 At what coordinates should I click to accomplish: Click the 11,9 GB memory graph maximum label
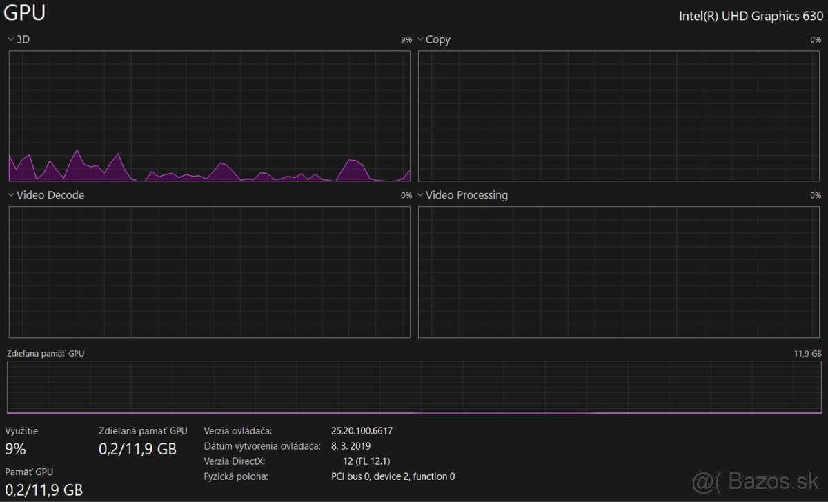click(807, 353)
